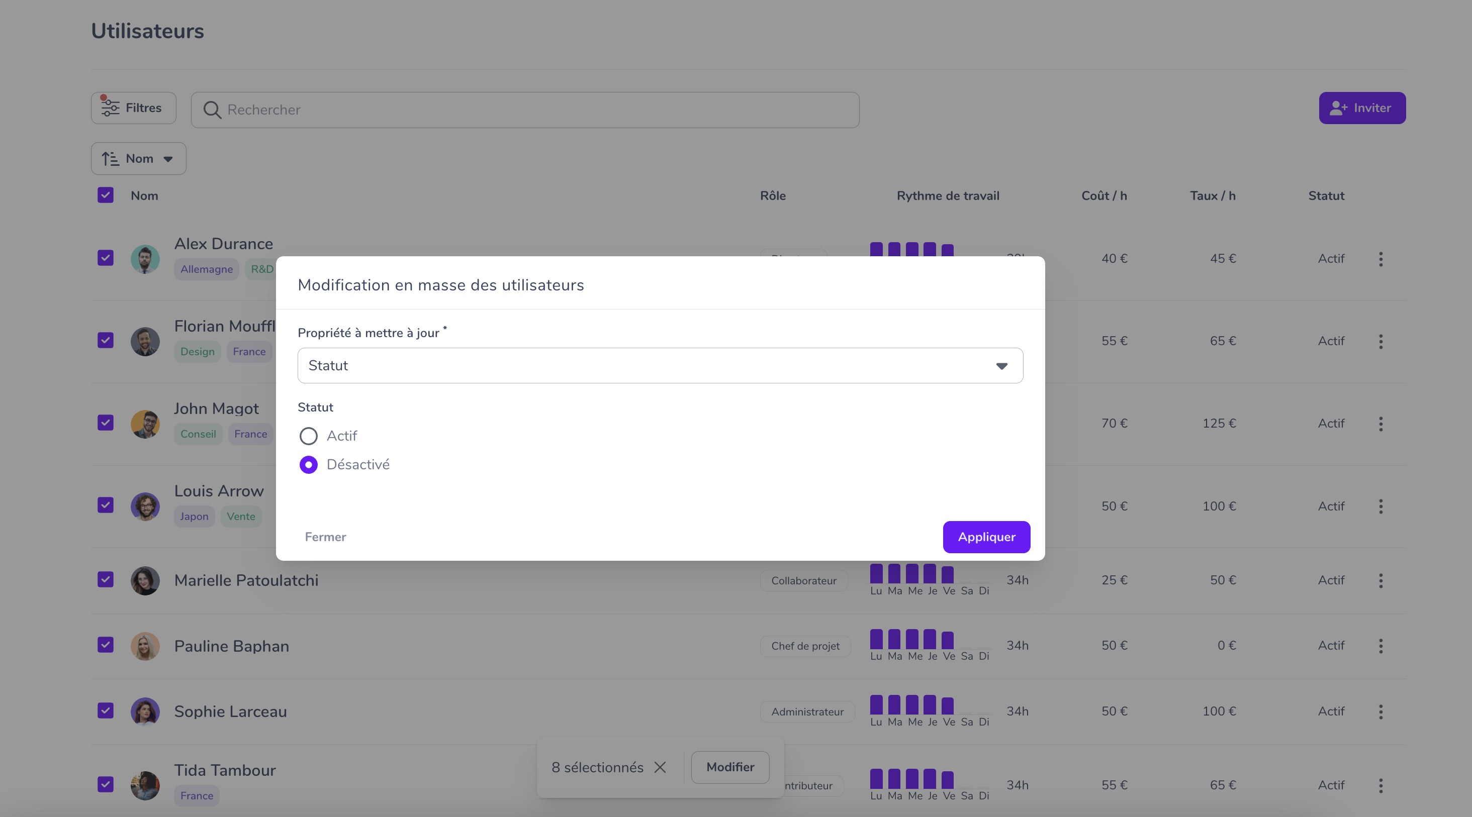
Task: Click the name Pauline Baphan
Action: coord(231,646)
